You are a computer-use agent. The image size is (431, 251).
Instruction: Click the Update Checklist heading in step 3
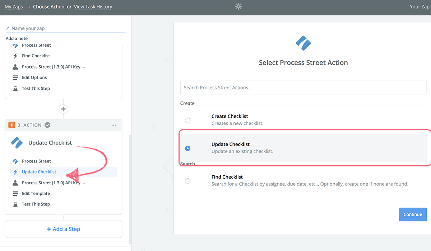pos(50,143)
